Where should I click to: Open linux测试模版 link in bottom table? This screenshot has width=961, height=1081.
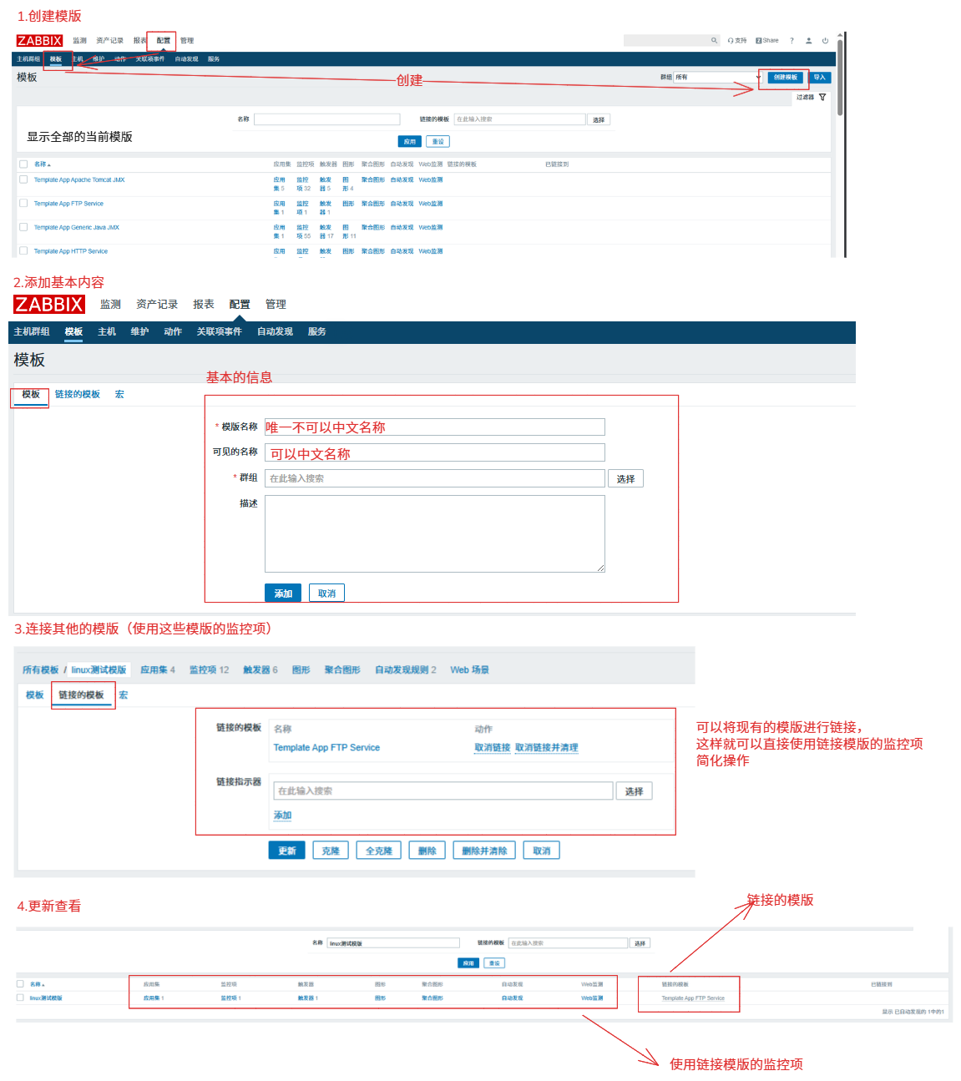click(x=46, y=998)
